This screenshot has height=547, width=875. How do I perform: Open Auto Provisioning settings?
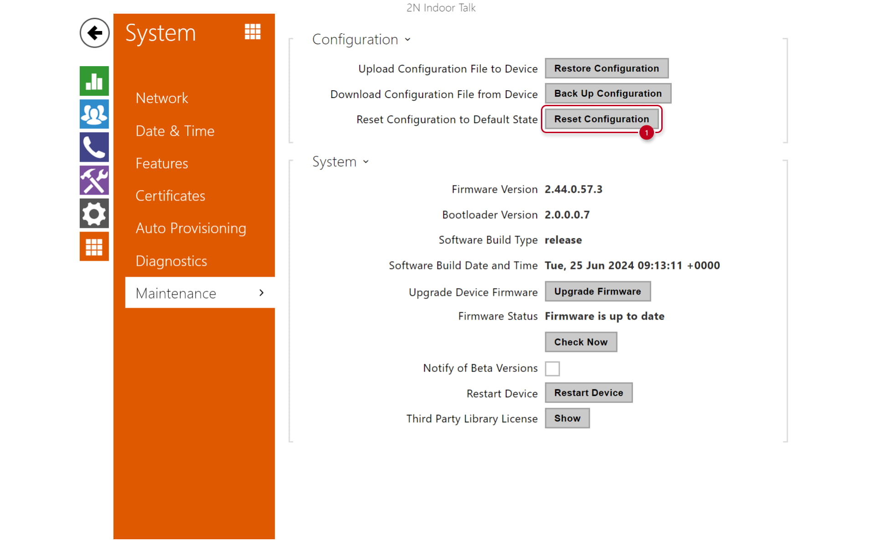click(191, 228)
